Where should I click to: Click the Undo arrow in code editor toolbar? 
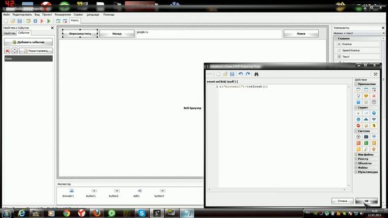[241, 74]
